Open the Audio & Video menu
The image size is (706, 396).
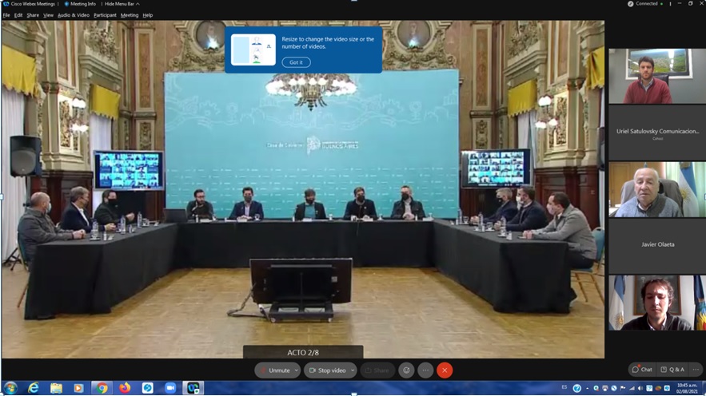[74, 15]
